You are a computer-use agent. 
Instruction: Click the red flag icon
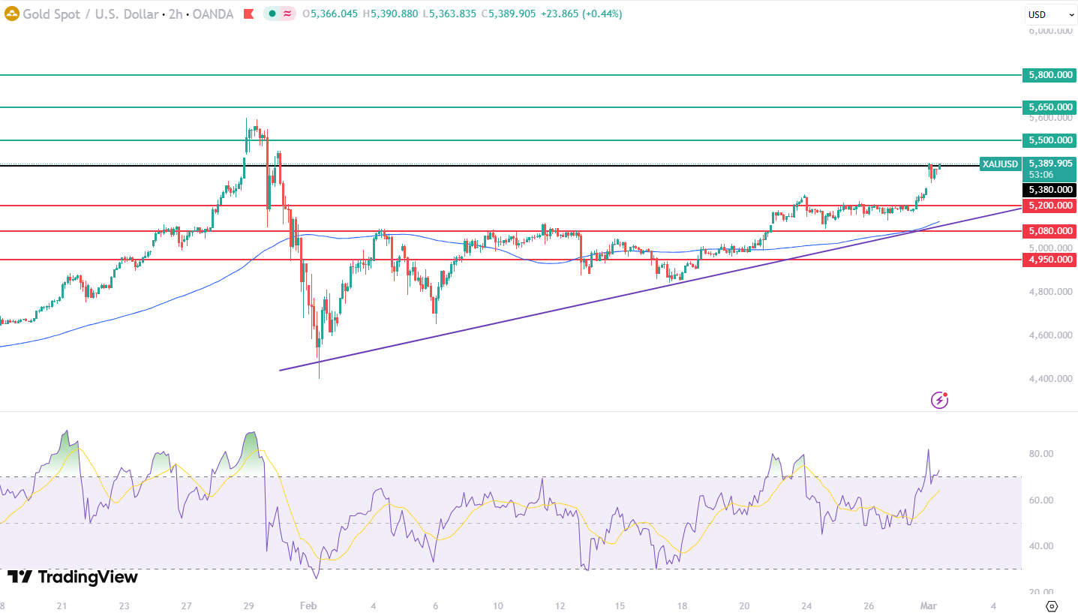tap(248, 14)
